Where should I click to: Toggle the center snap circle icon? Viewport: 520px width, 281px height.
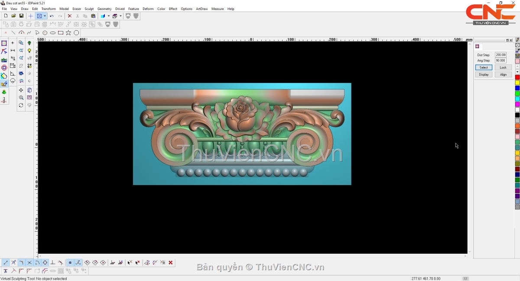tap(45, 262)
